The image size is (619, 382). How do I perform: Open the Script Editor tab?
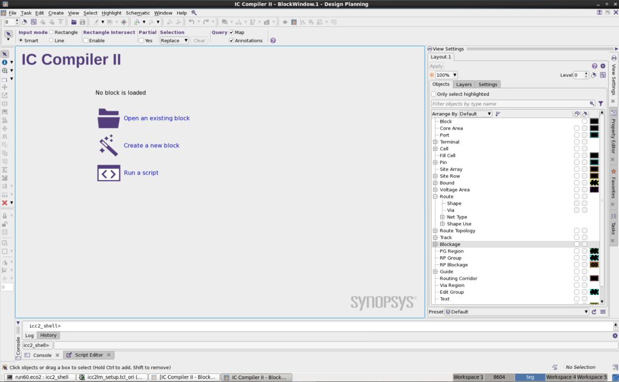[x=89, y=354]
